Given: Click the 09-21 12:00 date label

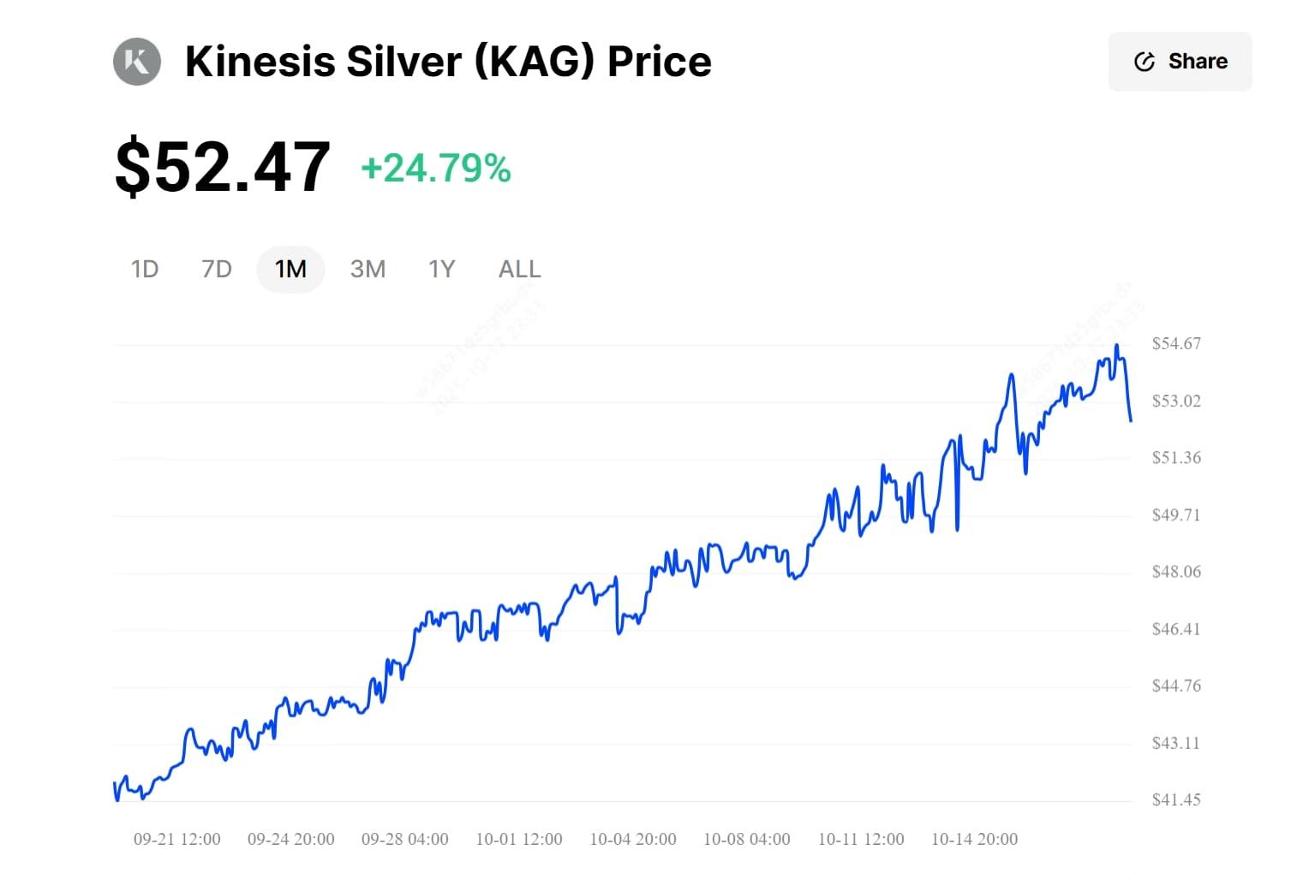Looking at the screenshot, I should [x=177, y=840].
